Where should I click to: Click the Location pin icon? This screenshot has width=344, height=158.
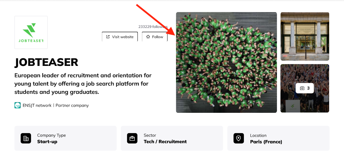coord(239,138)
